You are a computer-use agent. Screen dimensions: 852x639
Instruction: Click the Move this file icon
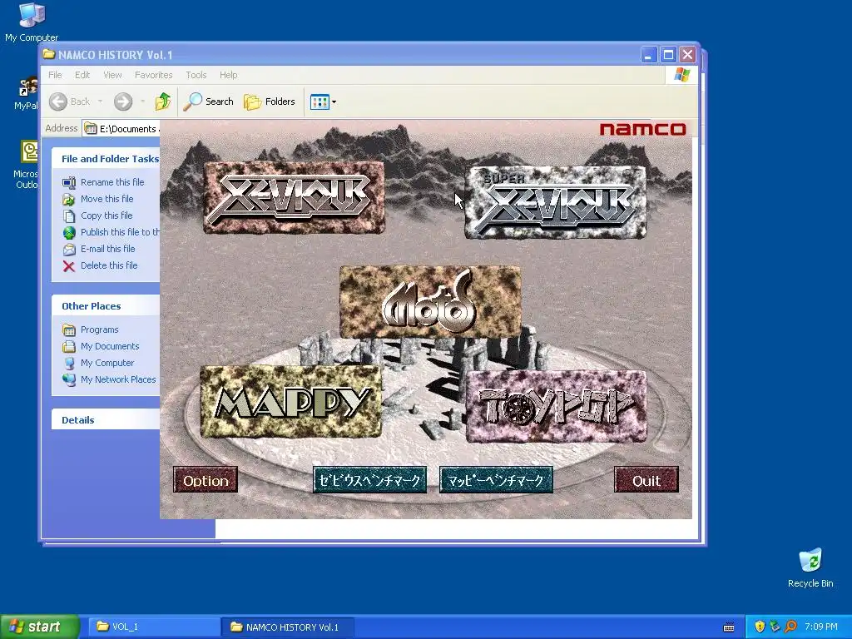click(x=69, y=200)
